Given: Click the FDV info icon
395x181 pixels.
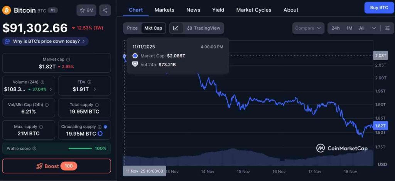Looking at the screenshot, I should click(89, 82).
